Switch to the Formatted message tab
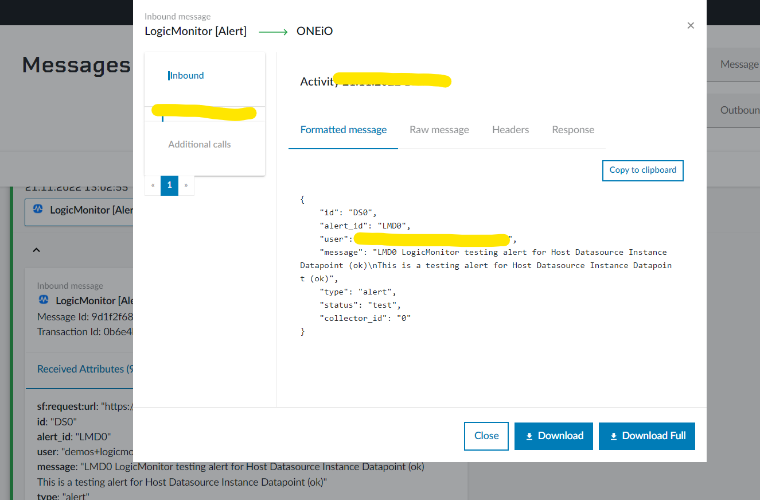This screenshot has width=760, height=500. (344, 130)
